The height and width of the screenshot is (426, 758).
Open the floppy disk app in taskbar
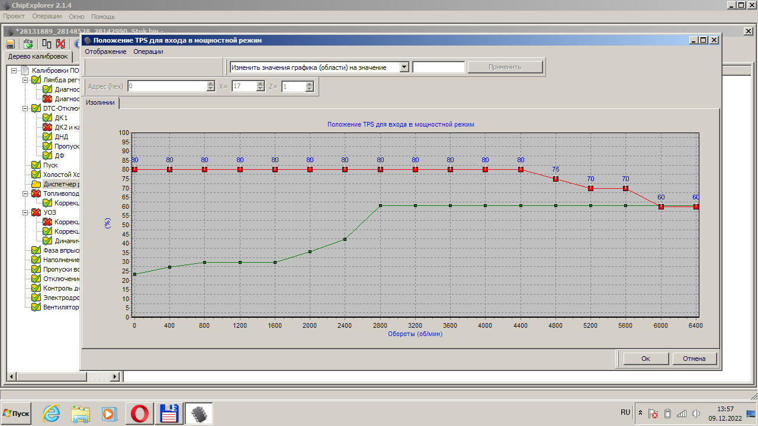169,414
